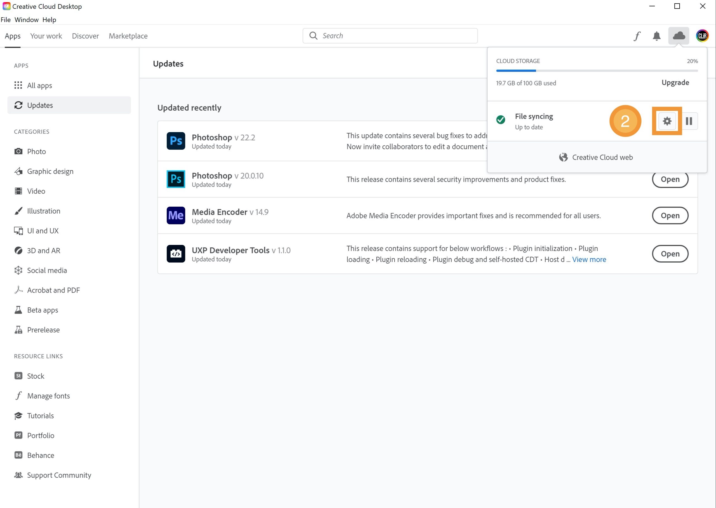
Task: Open the Beta apps category
Action: pyautogui.click(x=69, y=310)
